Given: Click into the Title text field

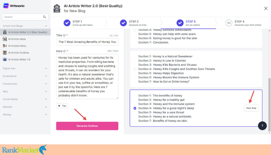Looking at the screenshot, I should click(x=87, y=42).
